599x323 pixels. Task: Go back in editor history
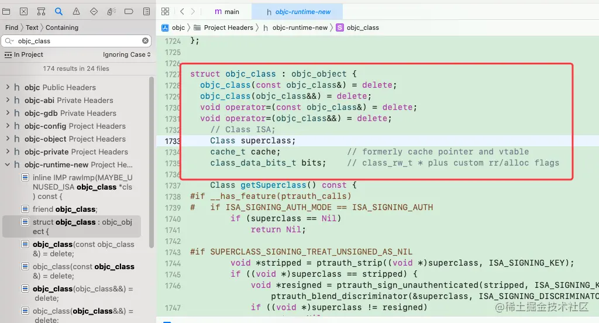[x=183, y=12]
